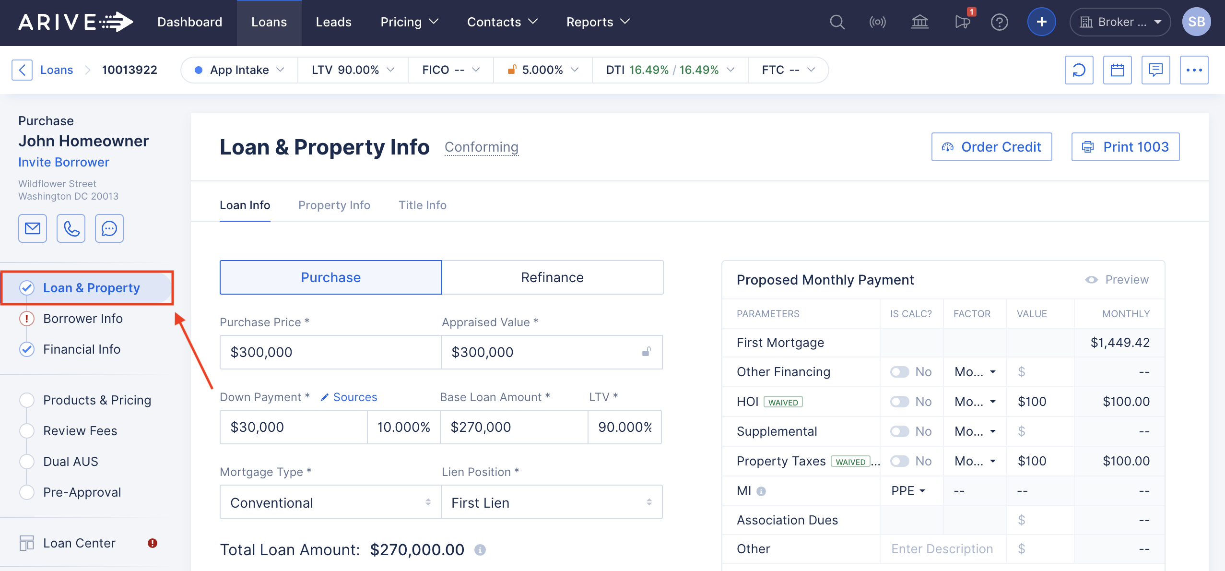Image resolution: width=1225 pixels, height=571 pixels.
Task: Toggle Other Financing Is Calc switch
Action: click(x=899, y=372)
